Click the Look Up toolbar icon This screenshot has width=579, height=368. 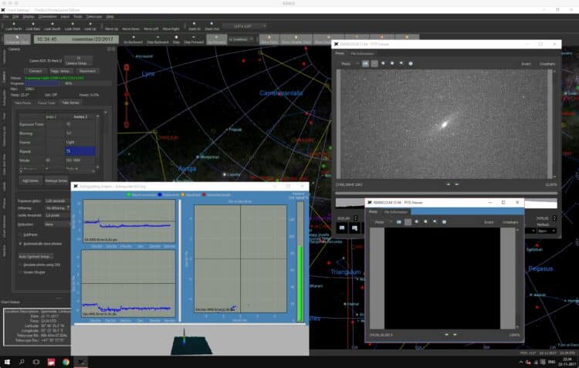tap(90, 25)
